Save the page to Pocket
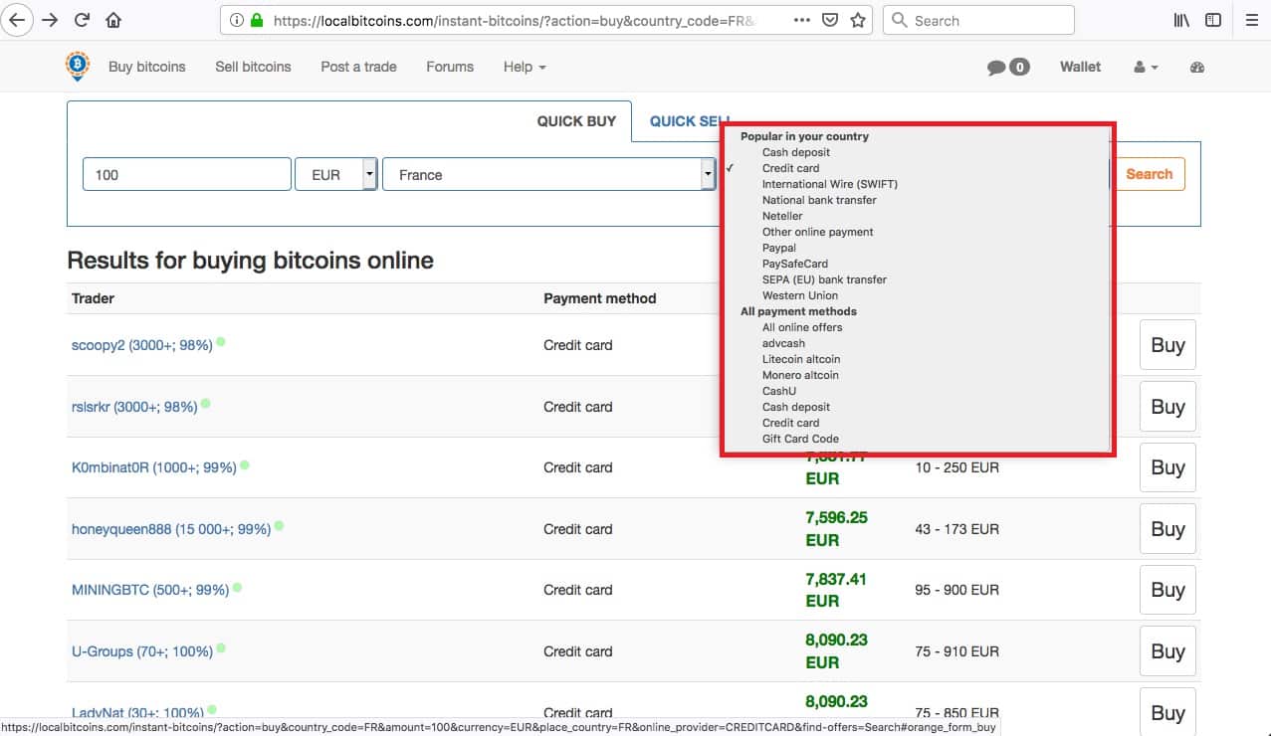 [830, 20]
